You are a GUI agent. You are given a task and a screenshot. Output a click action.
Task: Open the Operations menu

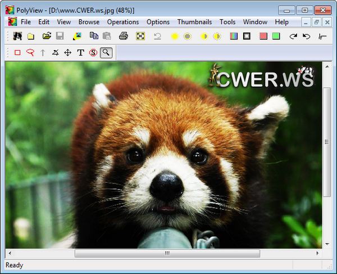[x=123, y=22]
